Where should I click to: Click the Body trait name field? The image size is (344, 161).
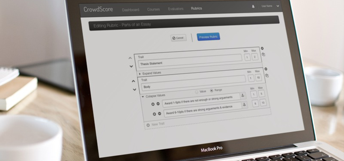[193, 83]
